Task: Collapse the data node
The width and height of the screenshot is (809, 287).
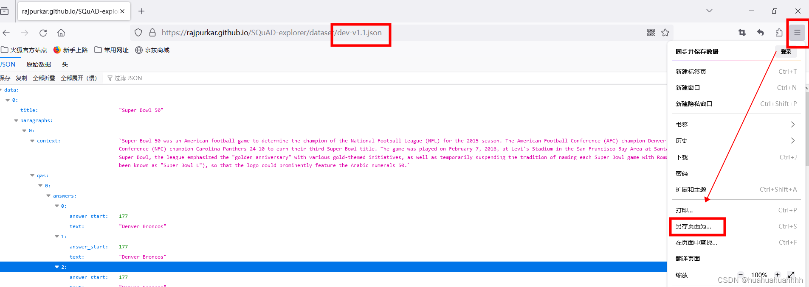Action: pyautogui.click(x=1, y=90)
